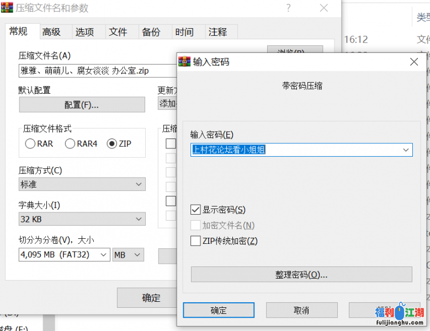Viewport: 430px width, 331px height.
Task: Click the 压缩文件名 input field
Action: 94,71
